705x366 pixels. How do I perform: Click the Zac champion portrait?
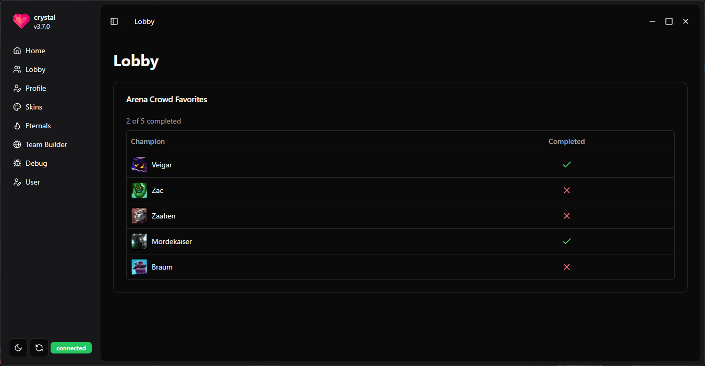pyautogui.click(x=139, y=190)
